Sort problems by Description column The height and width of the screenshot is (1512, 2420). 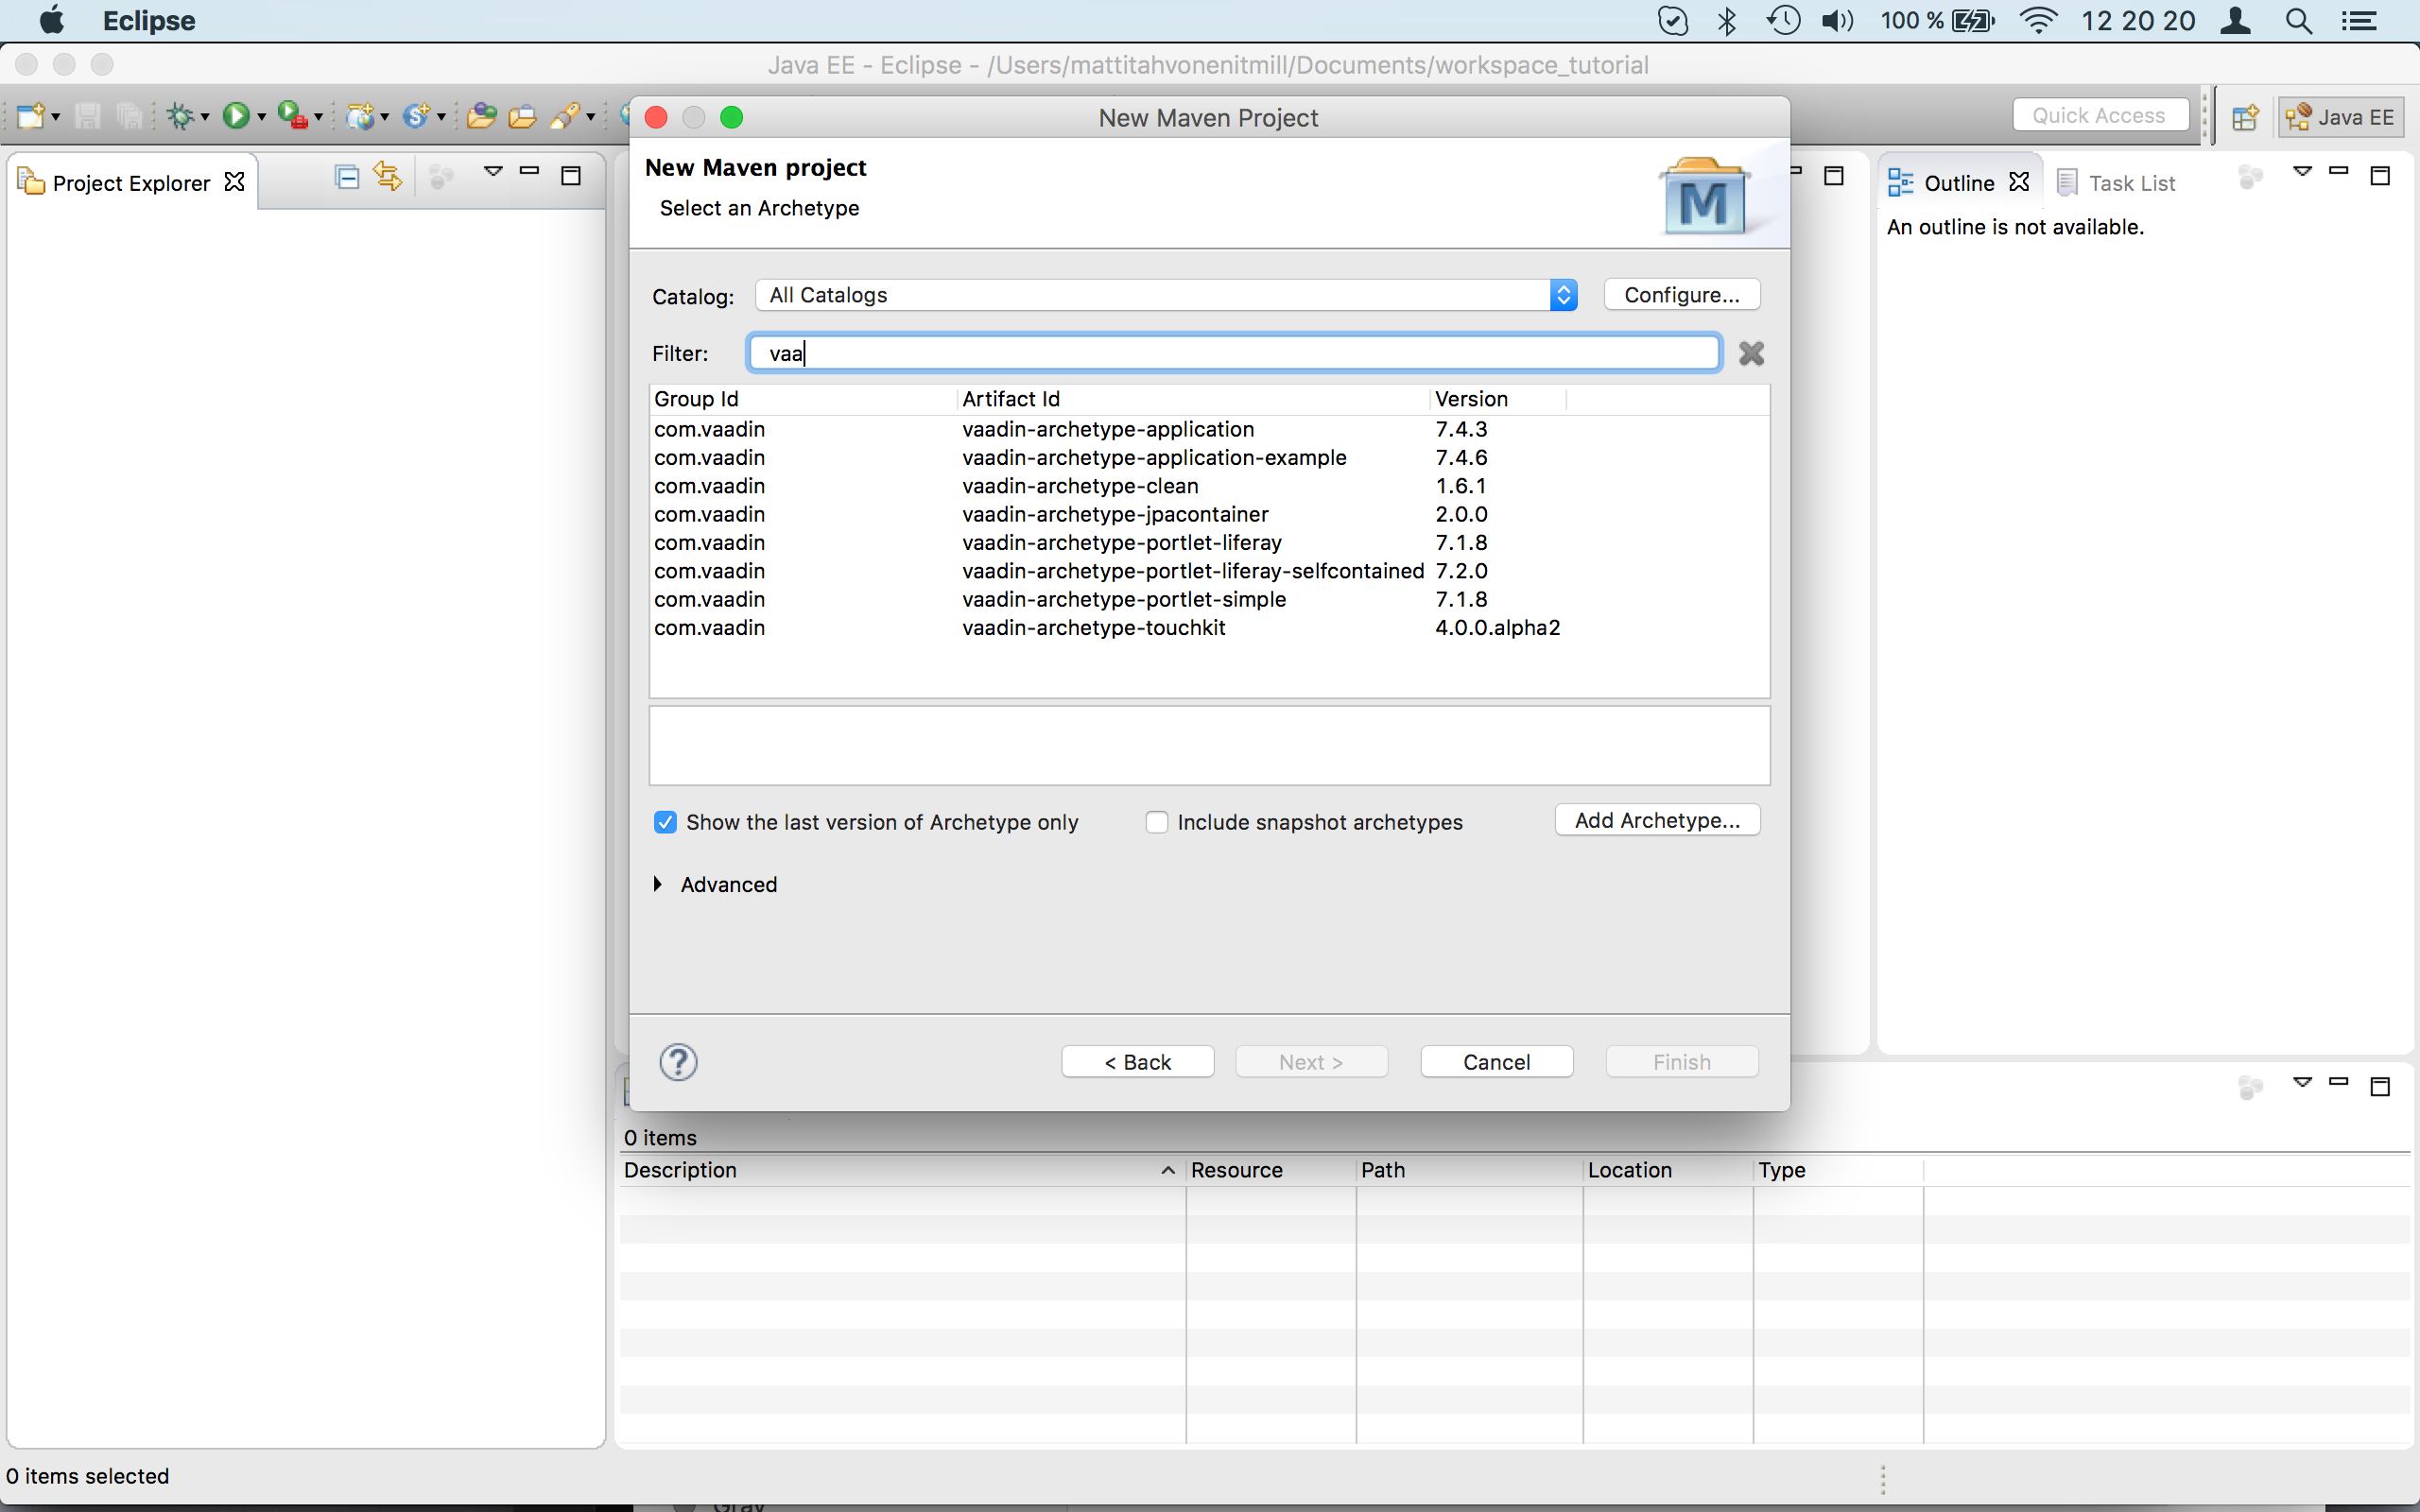point(902,1170)
